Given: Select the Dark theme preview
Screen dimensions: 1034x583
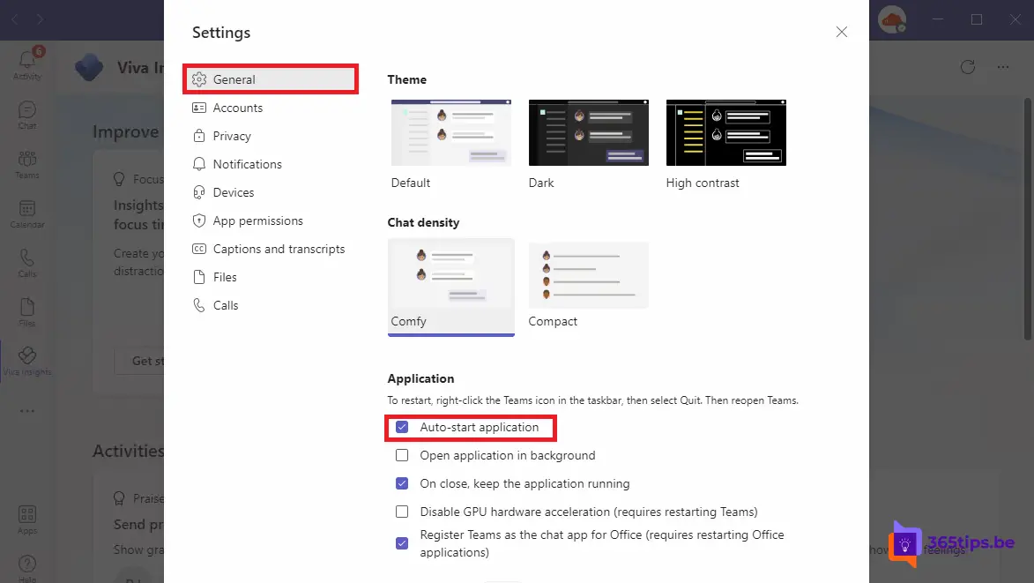Looking at the screenshot, I should (x=588, y=132).
